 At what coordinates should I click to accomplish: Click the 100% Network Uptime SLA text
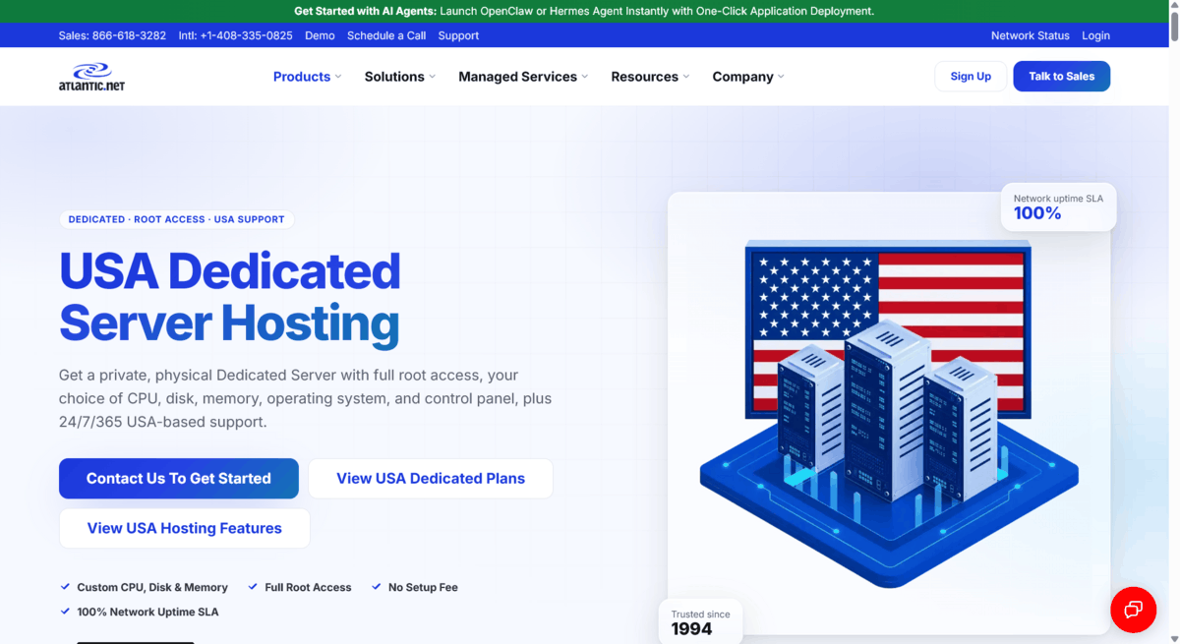147,612
